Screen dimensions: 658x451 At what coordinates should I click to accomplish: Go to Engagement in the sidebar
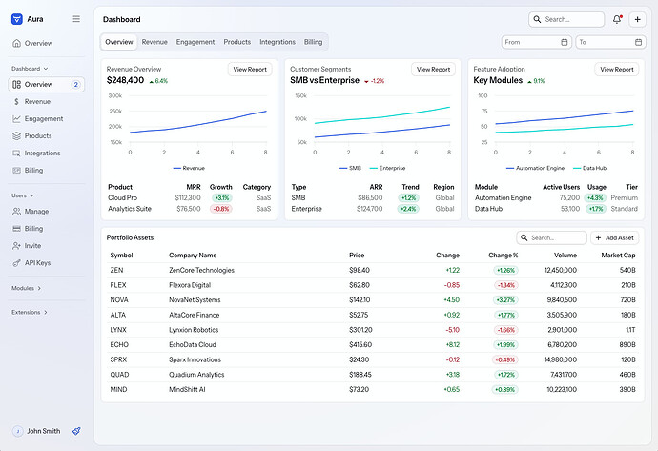point(44,118)
